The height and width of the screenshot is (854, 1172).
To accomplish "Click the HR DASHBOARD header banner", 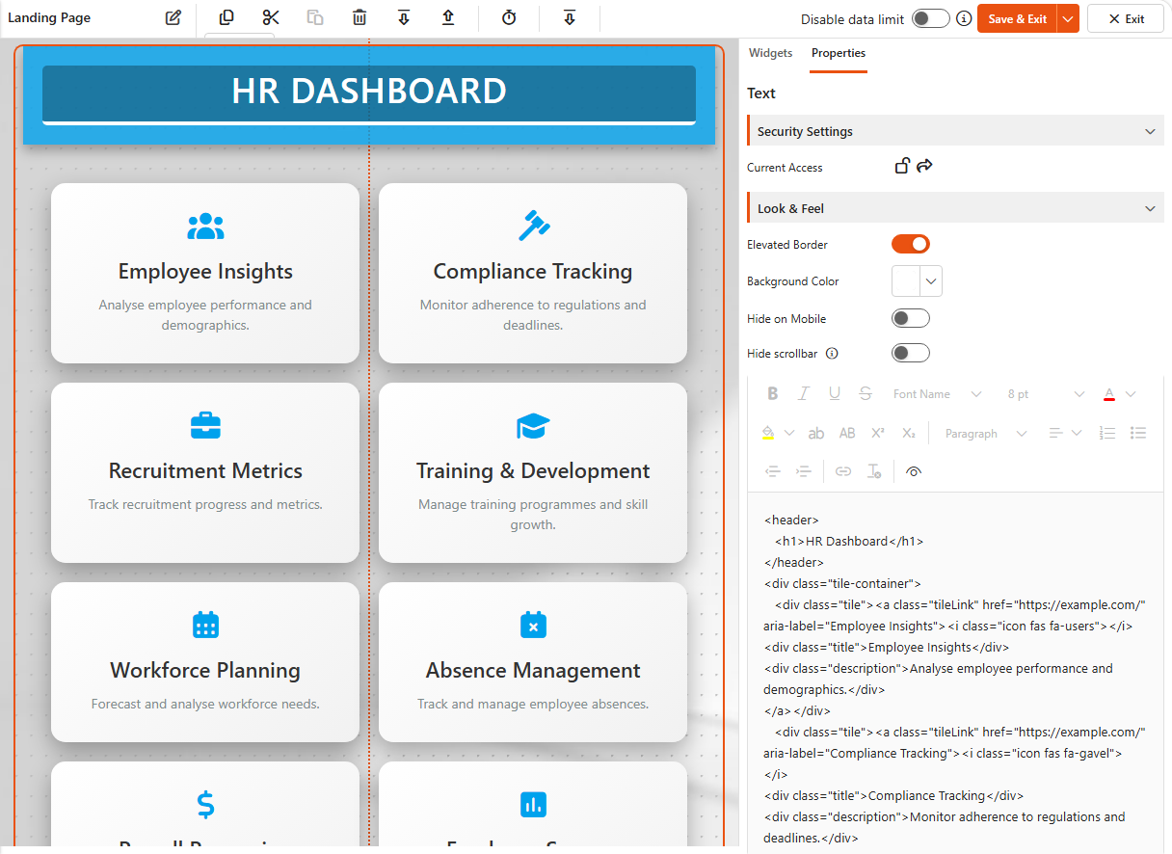I will pos(369,94).
